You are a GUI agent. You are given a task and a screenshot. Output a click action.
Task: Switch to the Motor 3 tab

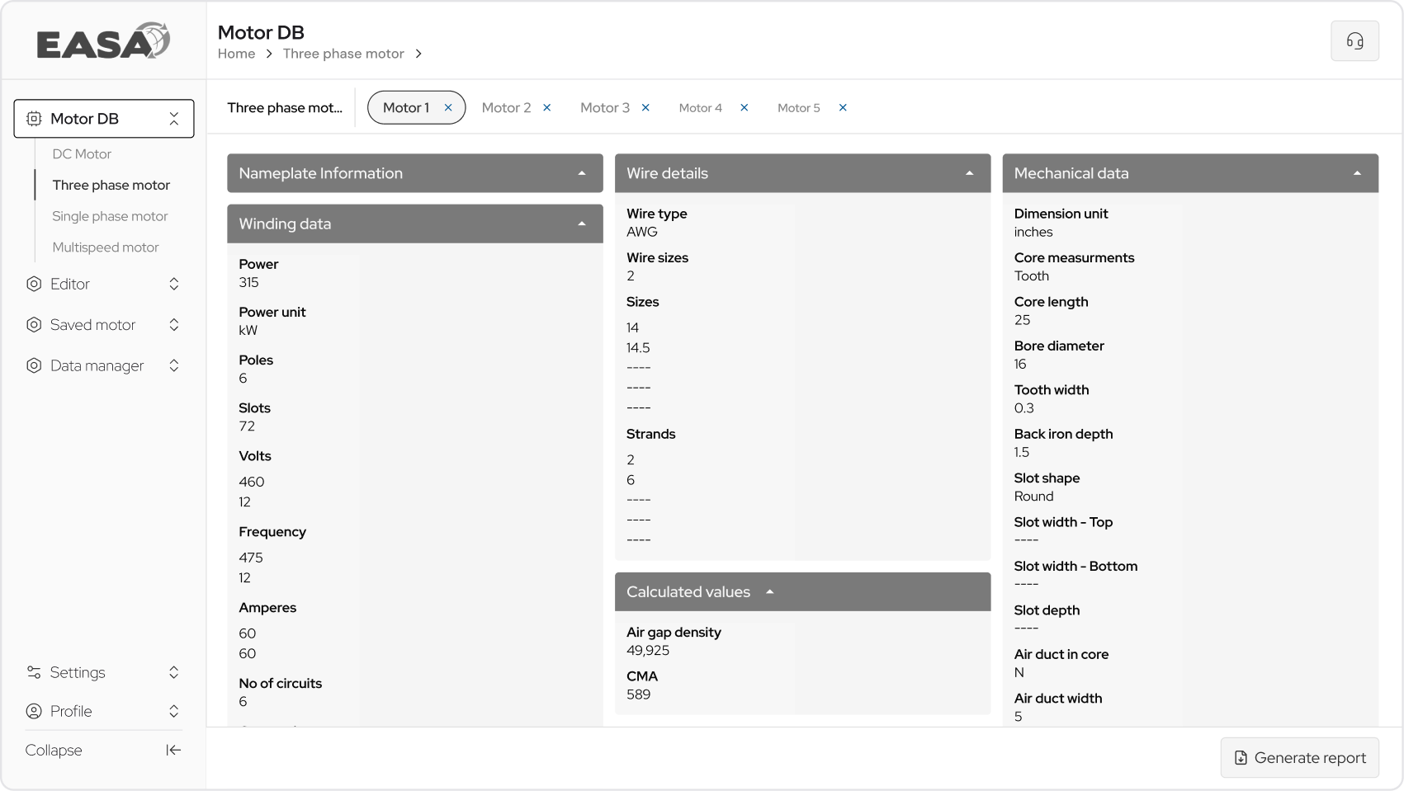[x=605, y=108]
